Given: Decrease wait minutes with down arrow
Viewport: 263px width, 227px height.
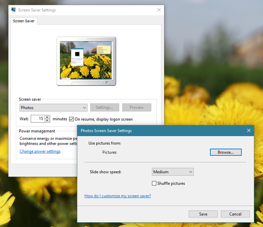Looking at the screenshot, I should (x=47, y=120).
